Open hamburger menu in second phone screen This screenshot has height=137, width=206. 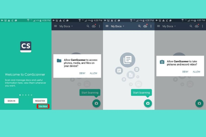(x=56, y=26)
